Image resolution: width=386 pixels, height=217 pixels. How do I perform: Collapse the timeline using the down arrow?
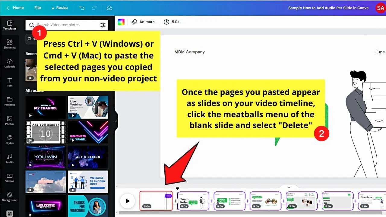pyautogui.click(x=289, y=187)
